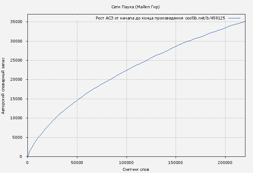This screenshot has width=253, height=173.
Task: Click the chart title "Сети Паука (Майкл Гир)"
Action: point(136,7)
